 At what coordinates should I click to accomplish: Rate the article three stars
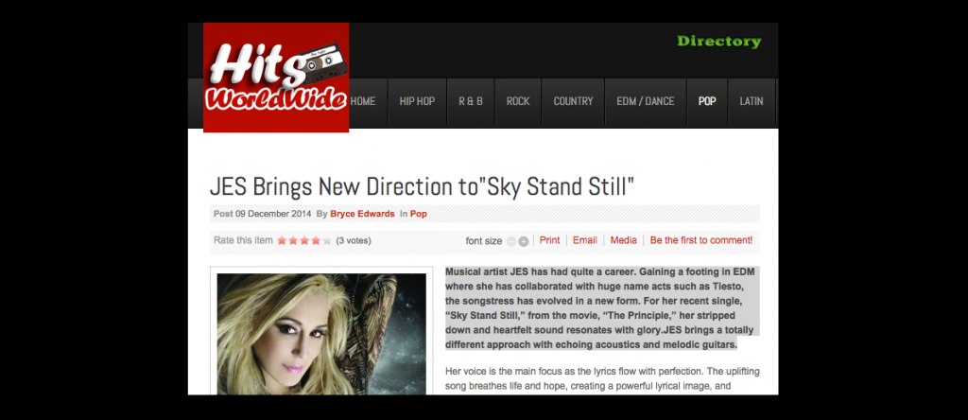[304, 241]
